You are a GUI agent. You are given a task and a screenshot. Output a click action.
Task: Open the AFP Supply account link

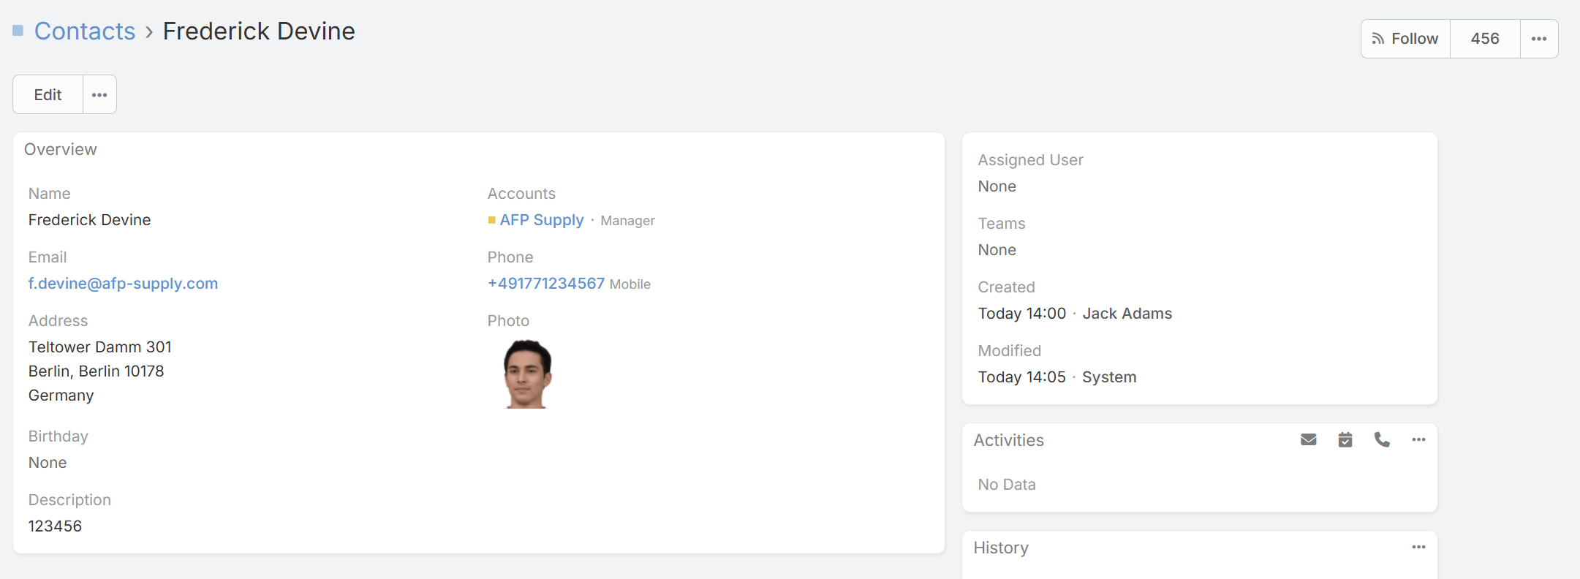(x=542, y=220)
